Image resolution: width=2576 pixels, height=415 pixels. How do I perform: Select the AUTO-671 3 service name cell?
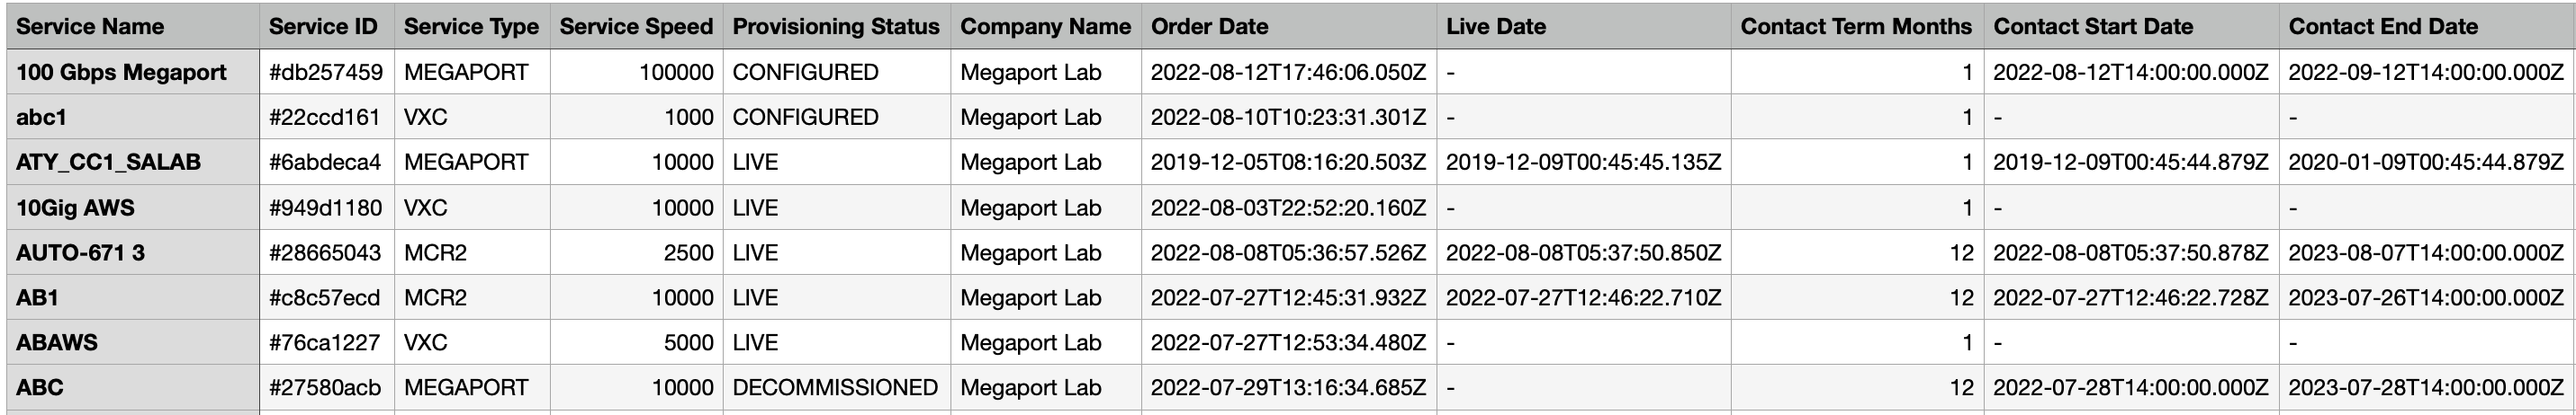[80, 253]
